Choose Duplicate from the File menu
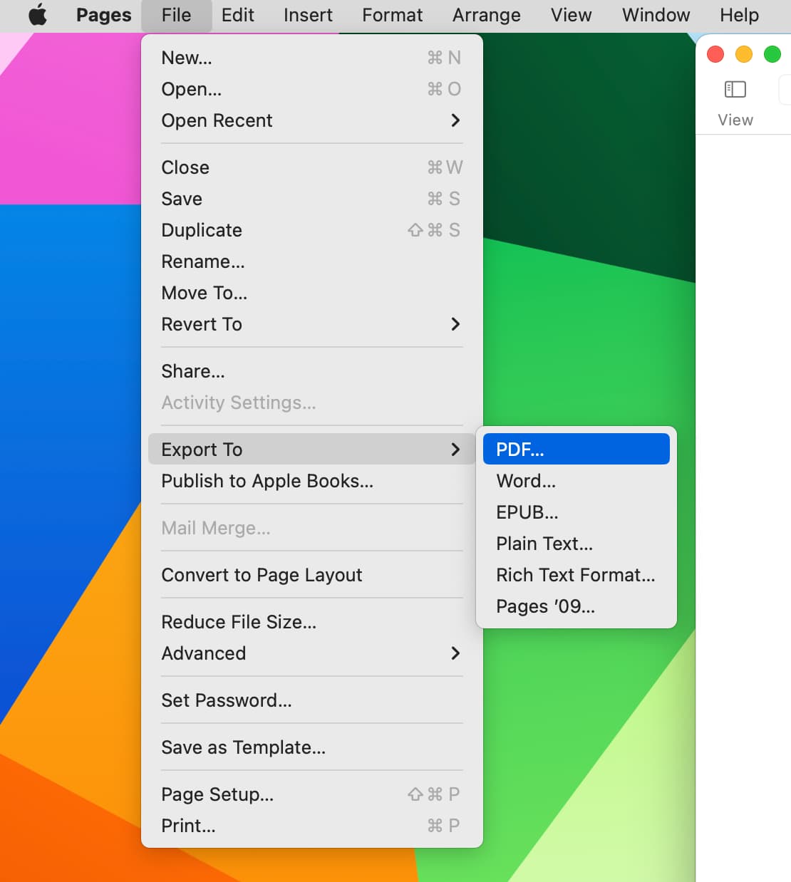Screen dimensions: 791x882 [312, 230]
